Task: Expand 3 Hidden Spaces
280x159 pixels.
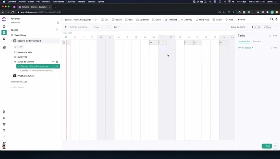Action: click(19, 82)
